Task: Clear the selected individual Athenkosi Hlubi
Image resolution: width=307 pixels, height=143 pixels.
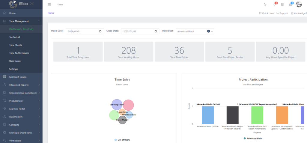Action: click(x=208, y=31)
